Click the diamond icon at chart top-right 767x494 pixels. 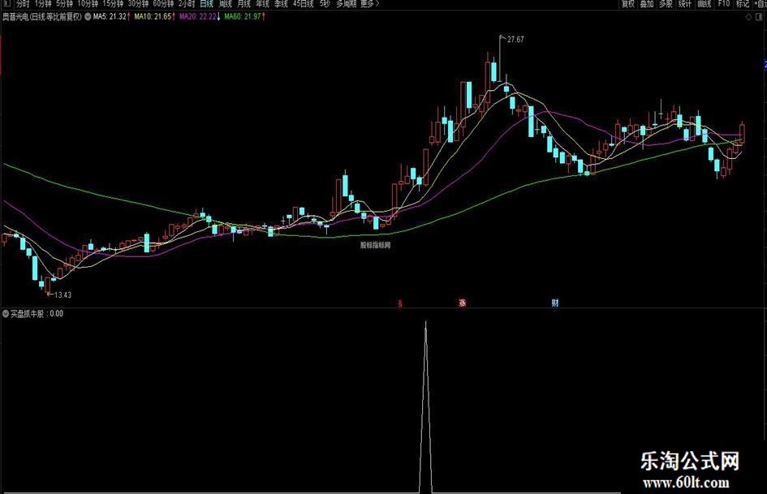pyautogui.click(x=748, y=17)
